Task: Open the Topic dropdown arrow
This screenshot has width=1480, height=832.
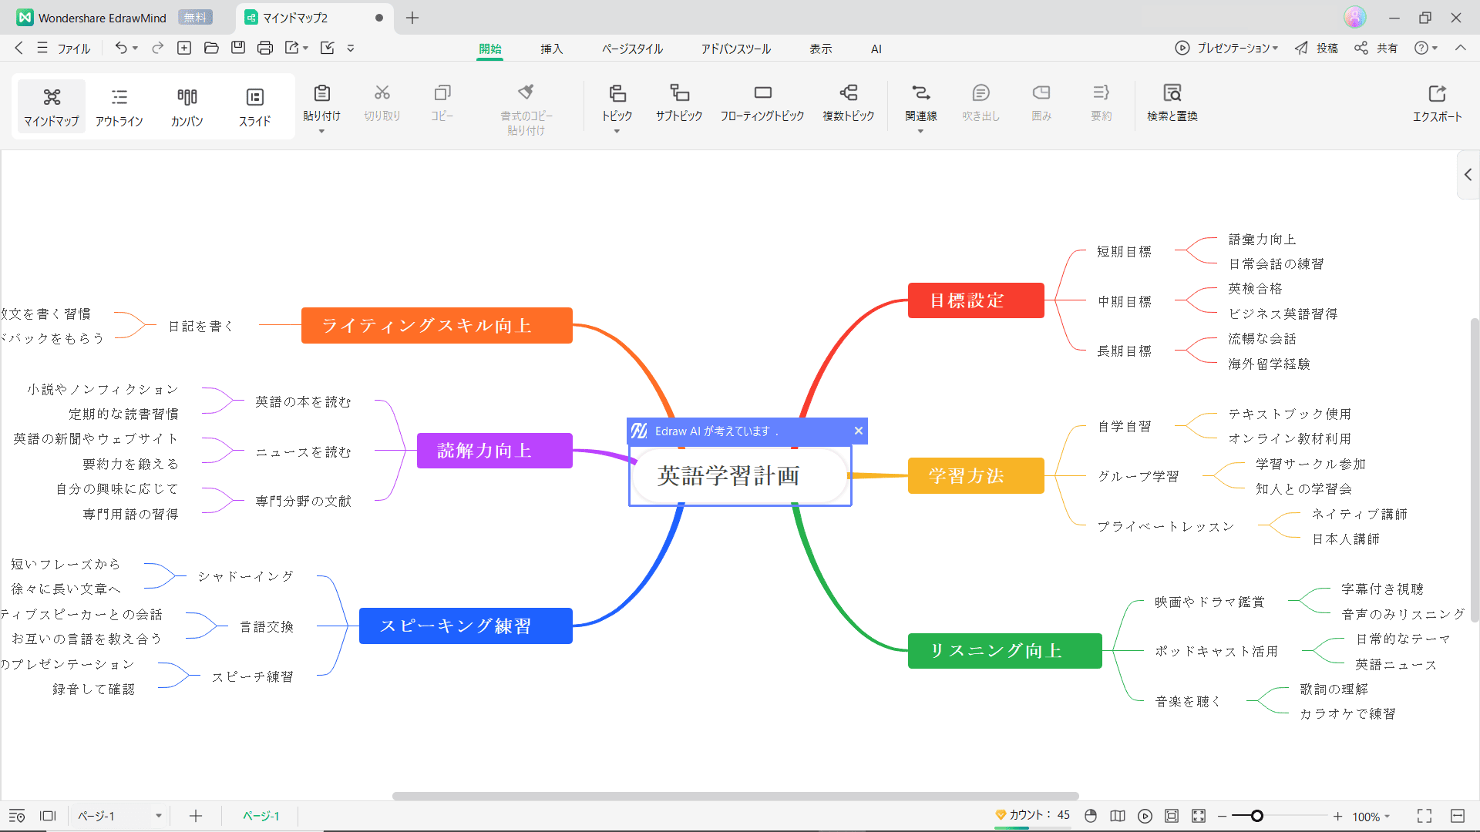Action: coord(617,132)
